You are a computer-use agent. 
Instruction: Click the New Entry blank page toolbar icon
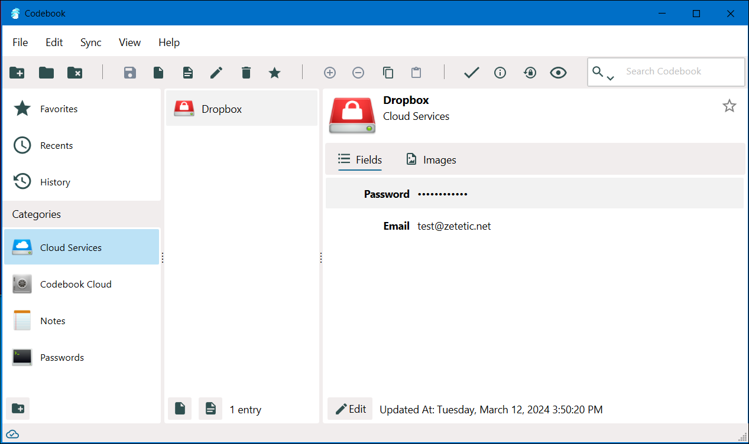click(158, 73)
